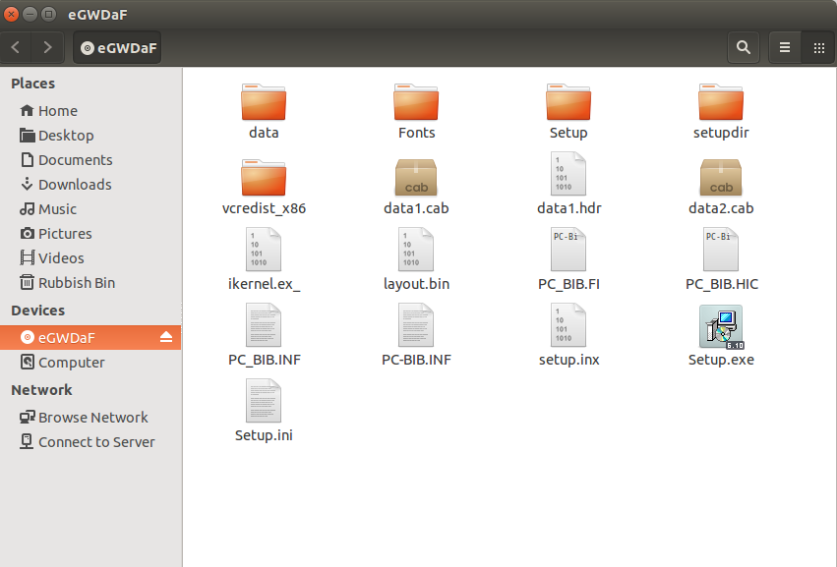
Task: Open Videos in sidebar
Action: [90, 257]
